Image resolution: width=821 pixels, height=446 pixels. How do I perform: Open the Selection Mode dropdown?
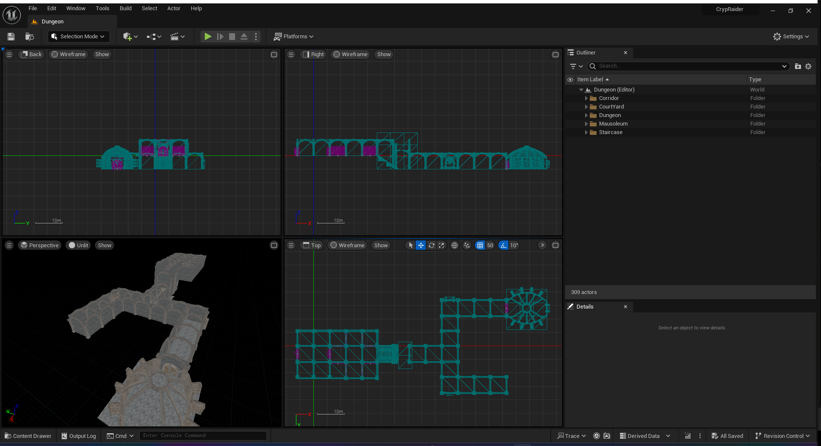coord(78,37)
